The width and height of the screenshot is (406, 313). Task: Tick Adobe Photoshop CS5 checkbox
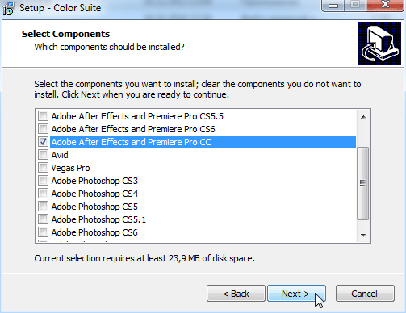(43, 207)
